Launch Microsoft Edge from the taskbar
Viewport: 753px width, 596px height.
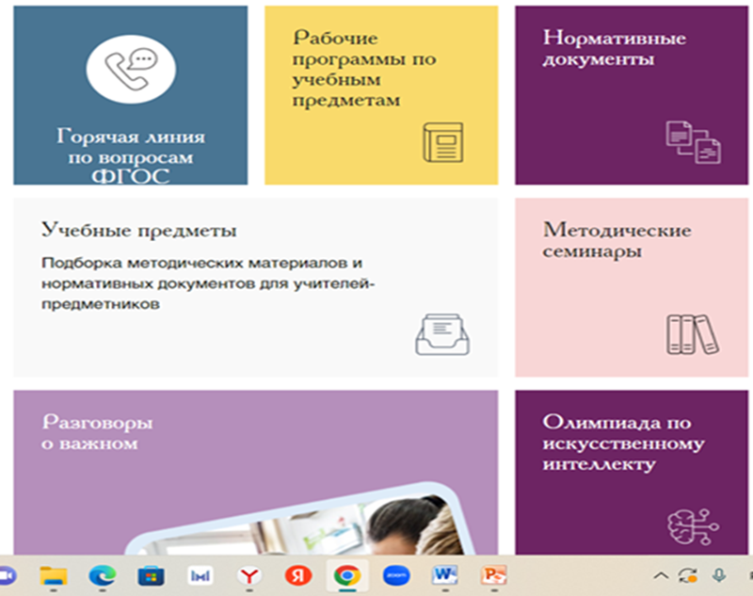click(102, 575)
